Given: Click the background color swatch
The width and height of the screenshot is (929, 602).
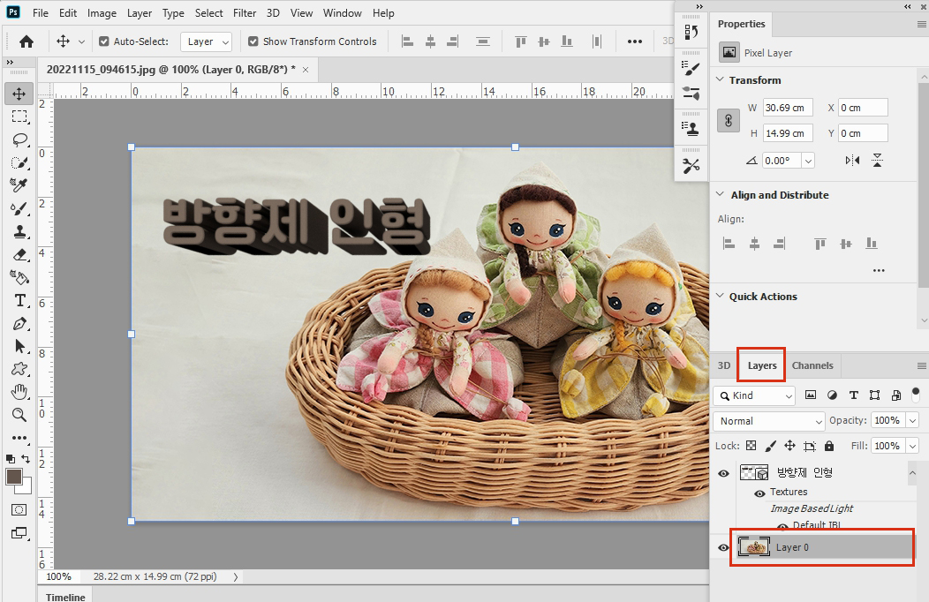Looking at the screenshot, I should click(26, 488).
